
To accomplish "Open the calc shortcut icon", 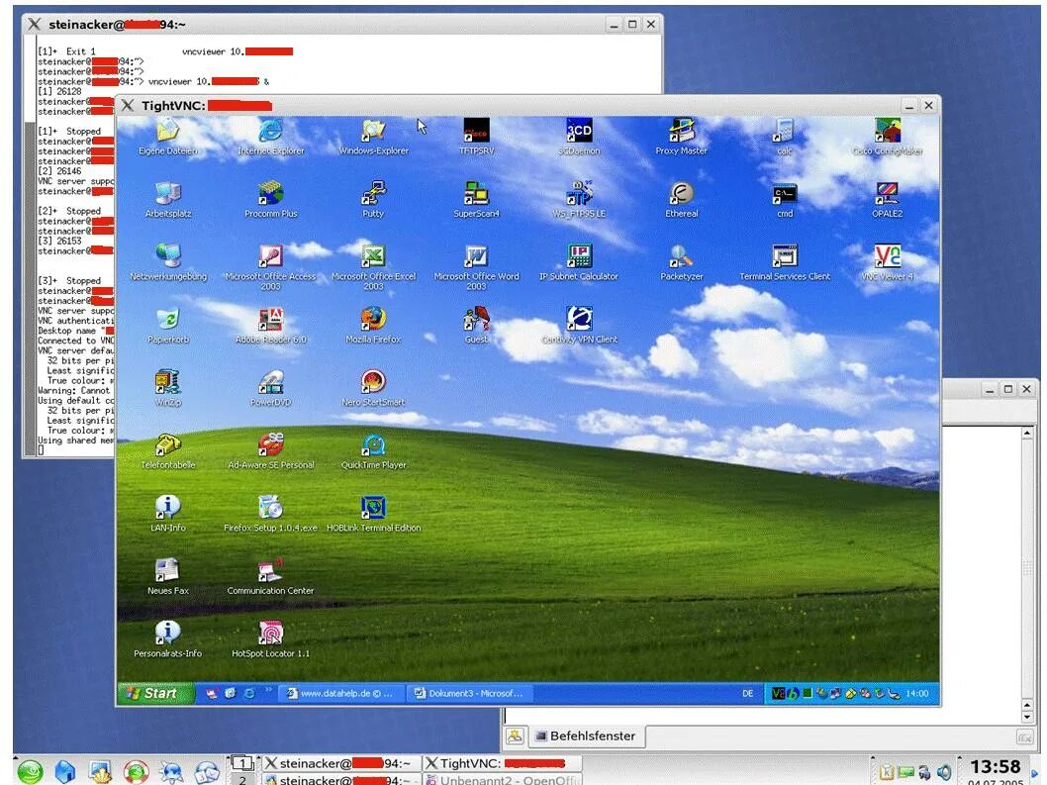I will click(784, 131).
